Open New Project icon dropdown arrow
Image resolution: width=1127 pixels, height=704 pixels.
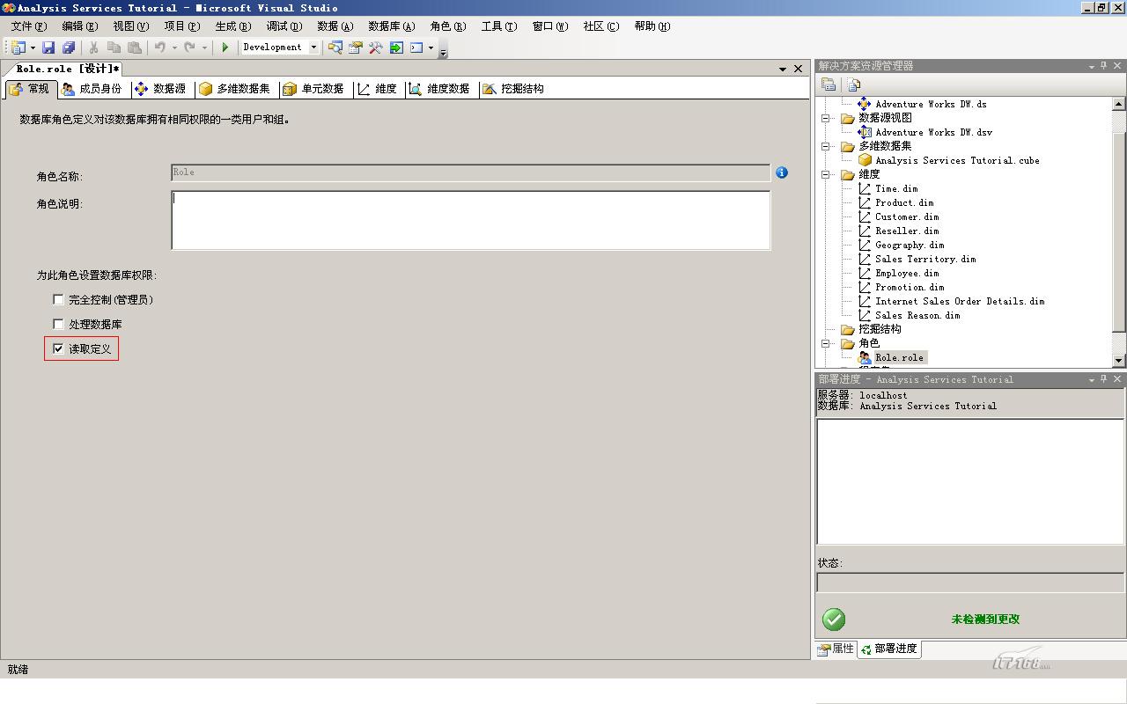[33, 48]
